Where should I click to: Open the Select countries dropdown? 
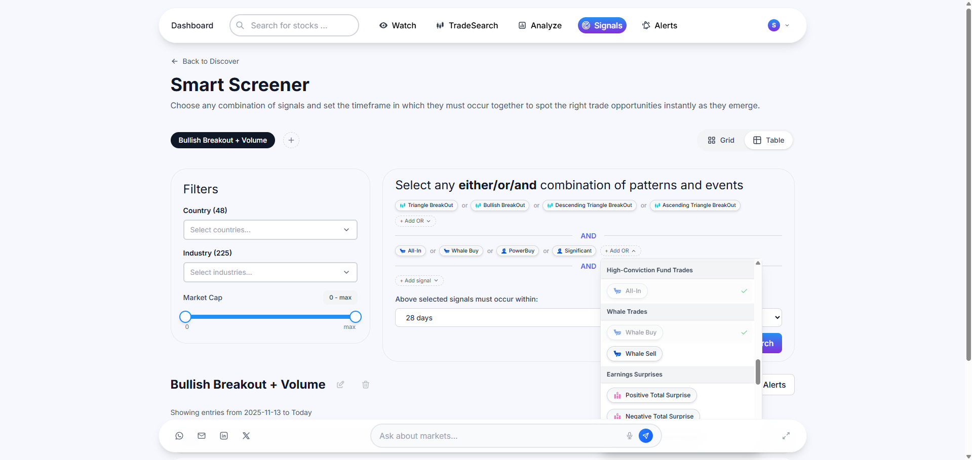pos(270,230)
